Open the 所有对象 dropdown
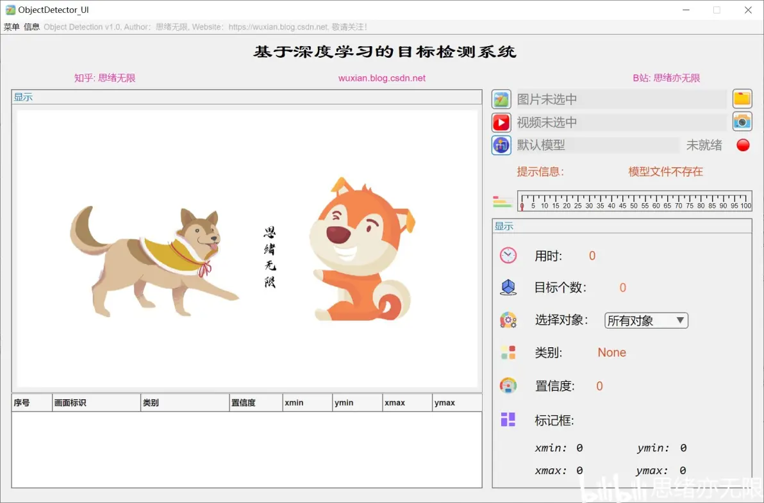Image resolution: width=764 pixels, height=503 pixels. point(646,320)
